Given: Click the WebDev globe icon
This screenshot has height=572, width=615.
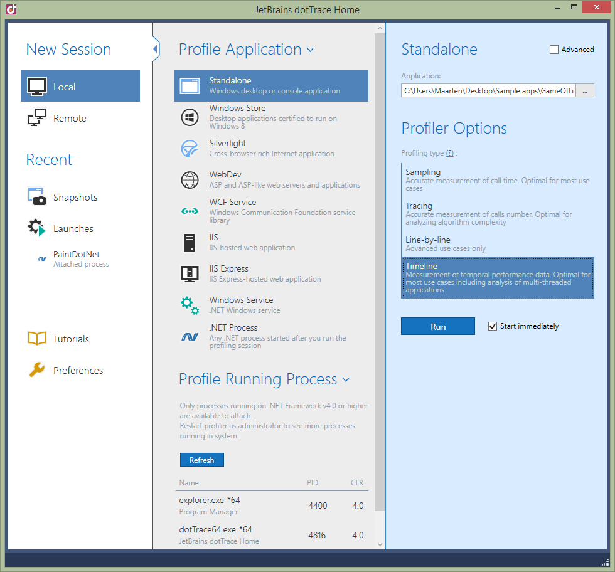Looking at the screenshot, I should pos(190,180).
